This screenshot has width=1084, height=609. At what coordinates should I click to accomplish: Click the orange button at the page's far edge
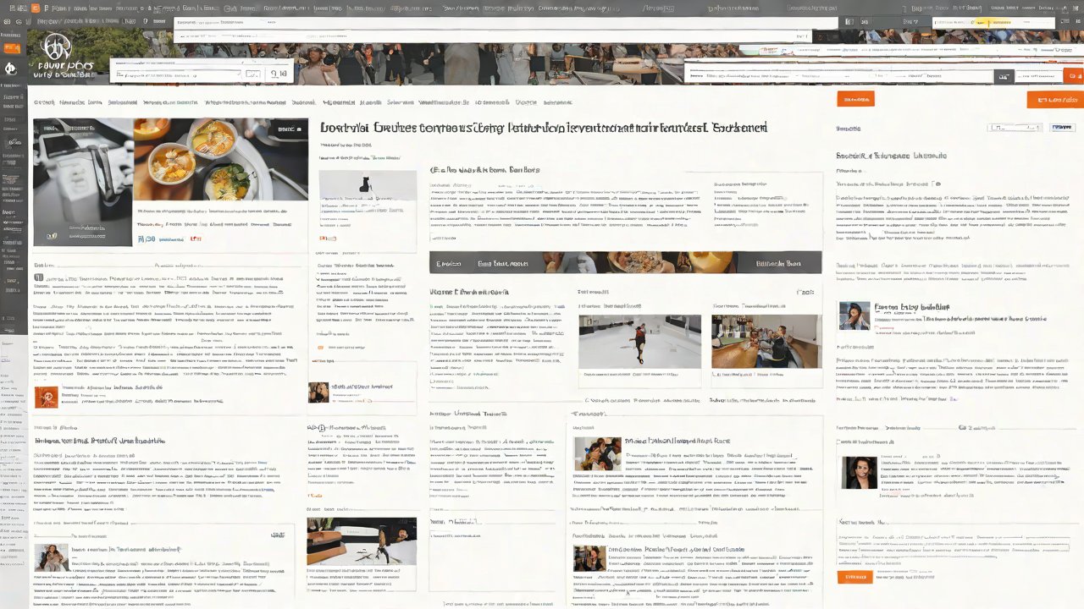[x=1055, y=100]
